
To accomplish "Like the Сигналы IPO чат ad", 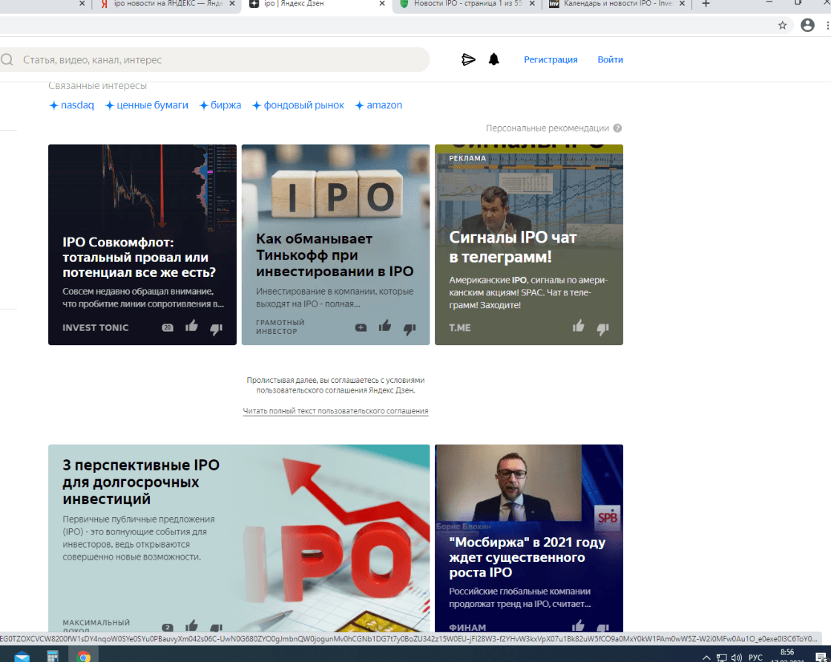I will (578, 326).
